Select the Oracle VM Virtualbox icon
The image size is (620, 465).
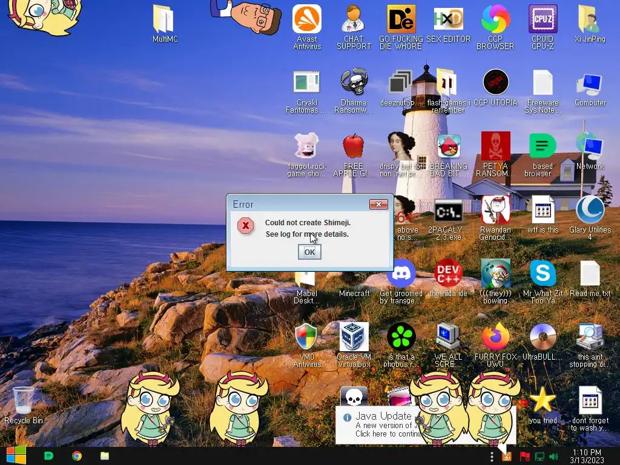354,346
